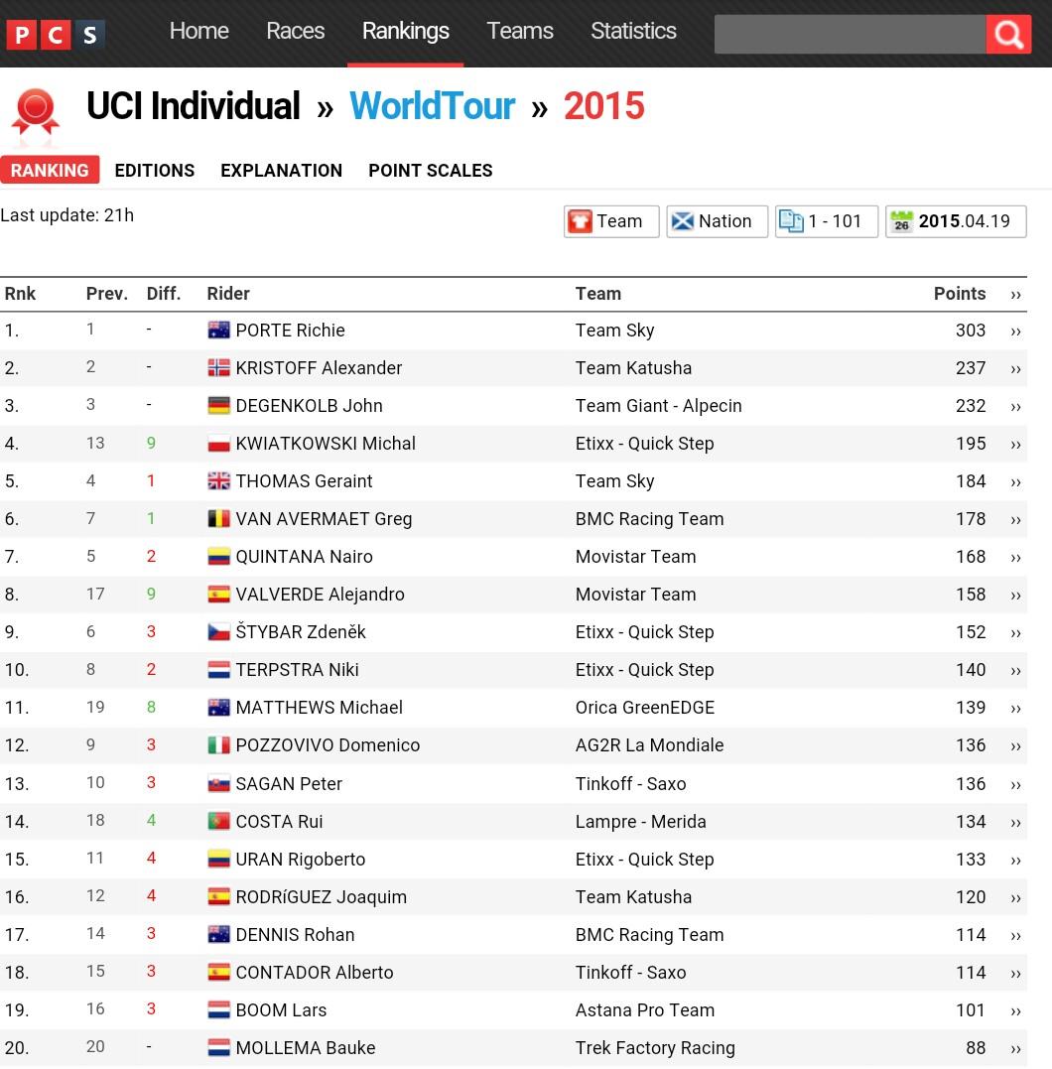This screenshot has width=1052, height=1069.
Task: Click Spanish flag next to VALVERDE Alejandro
Action: [x=219, y=595]
